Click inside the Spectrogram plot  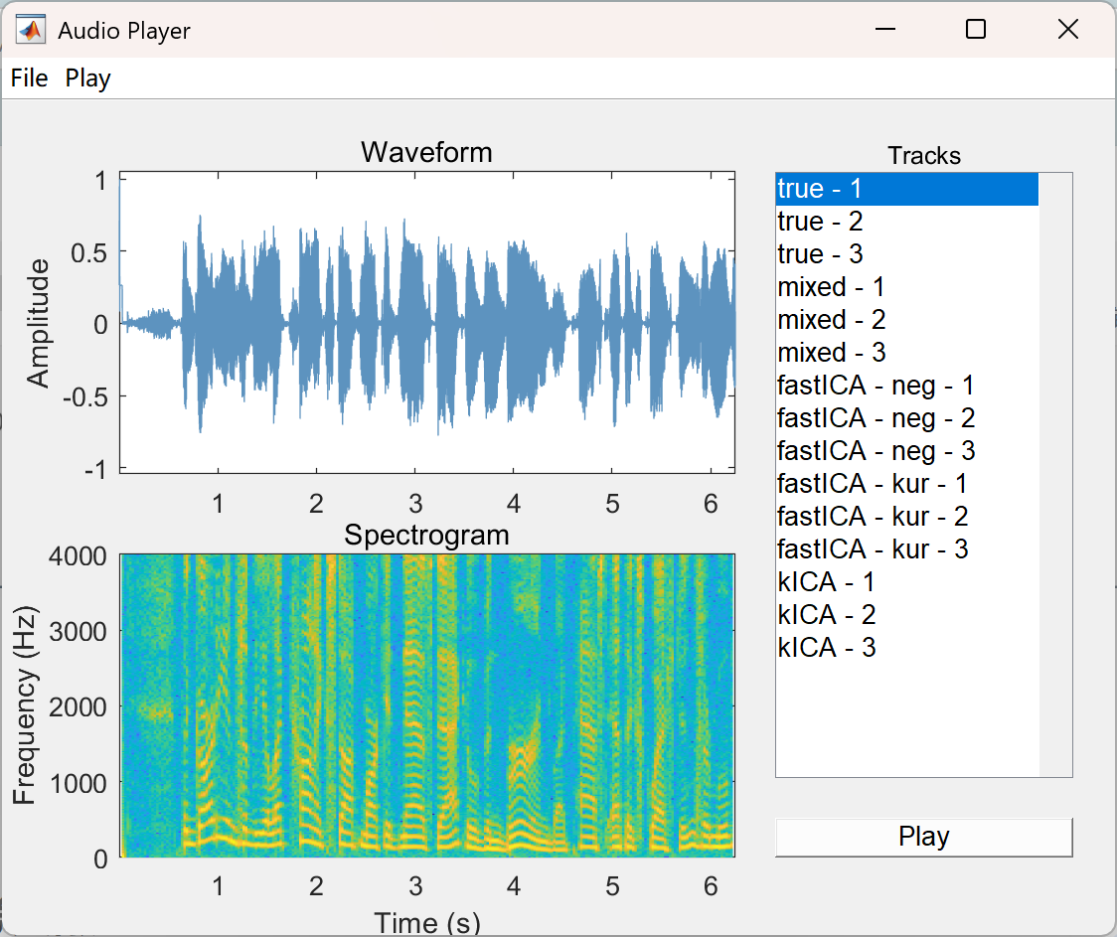(426, 705)
